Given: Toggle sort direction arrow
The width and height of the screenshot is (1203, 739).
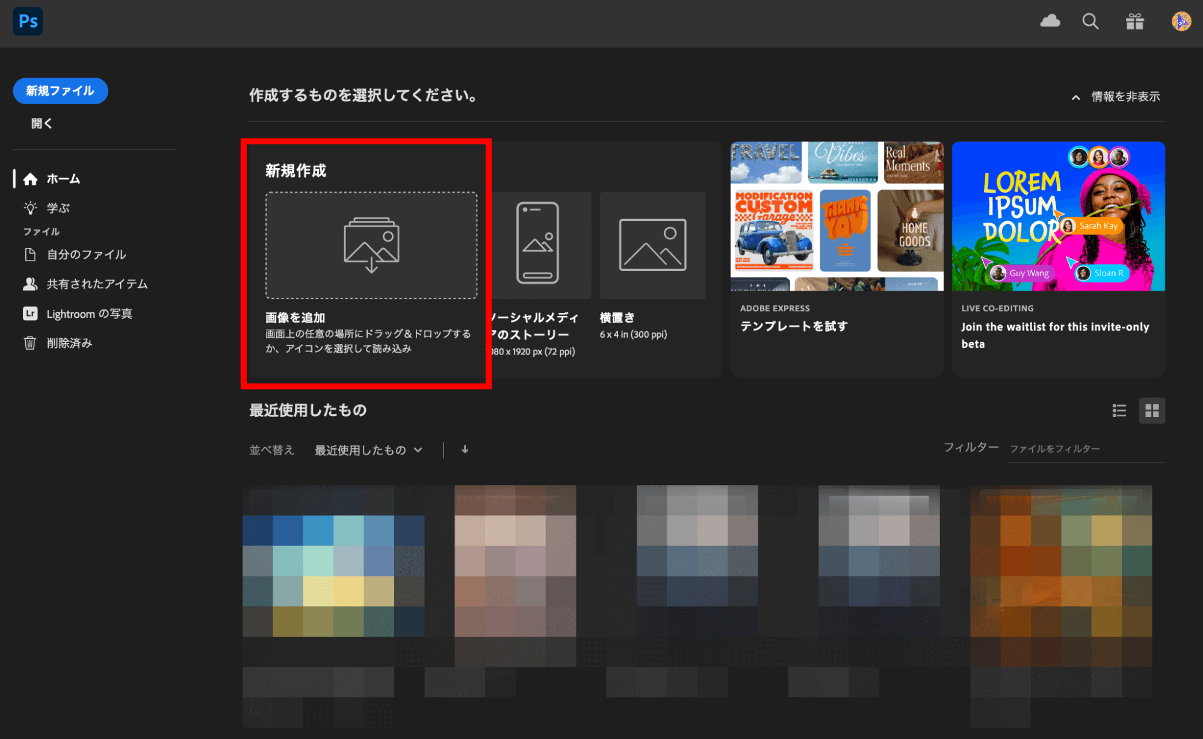Looking at the screenshot, I should pos(465,450).
